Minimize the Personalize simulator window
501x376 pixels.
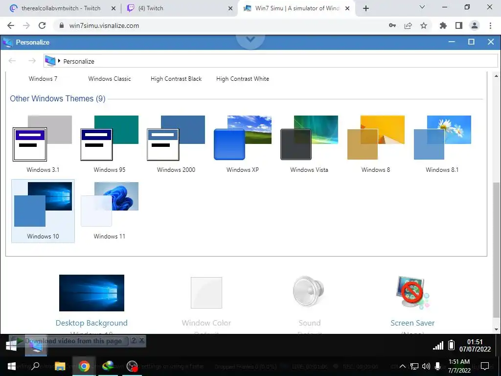click(x=452, y=42)
